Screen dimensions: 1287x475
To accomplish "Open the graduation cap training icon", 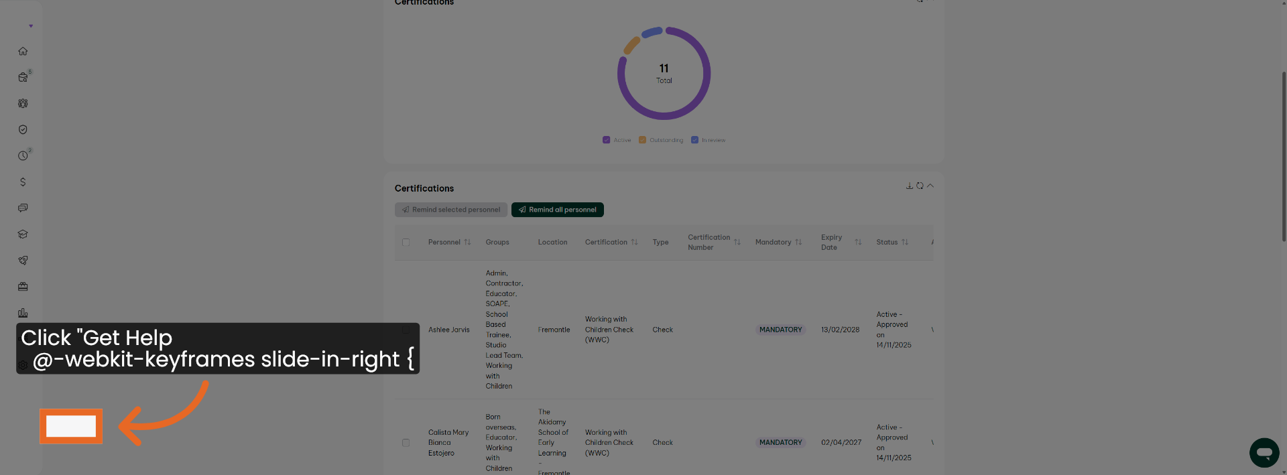I will 23,234.
